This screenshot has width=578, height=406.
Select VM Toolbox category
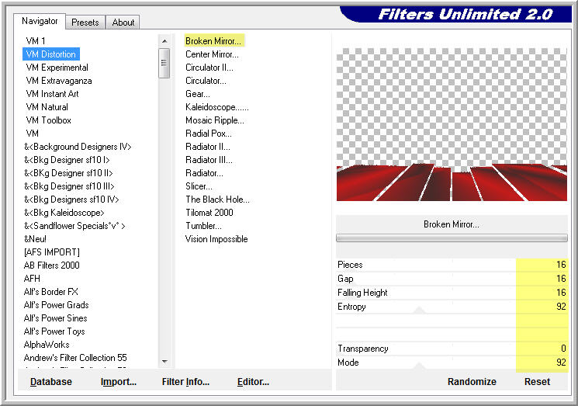pyautogui.click(x=49, y=120)
